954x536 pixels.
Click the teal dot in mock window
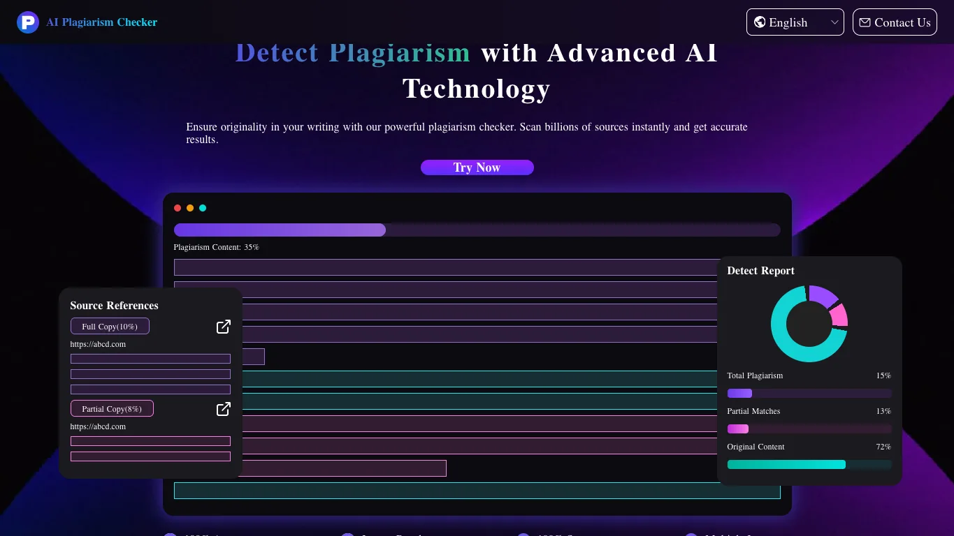pyautogui.click(x=203, y=208)
